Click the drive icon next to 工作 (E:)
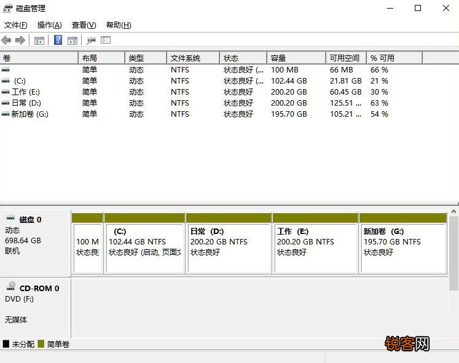Image resolution: width=459 pixels, height=363 pixels. (x=6, y=92)
